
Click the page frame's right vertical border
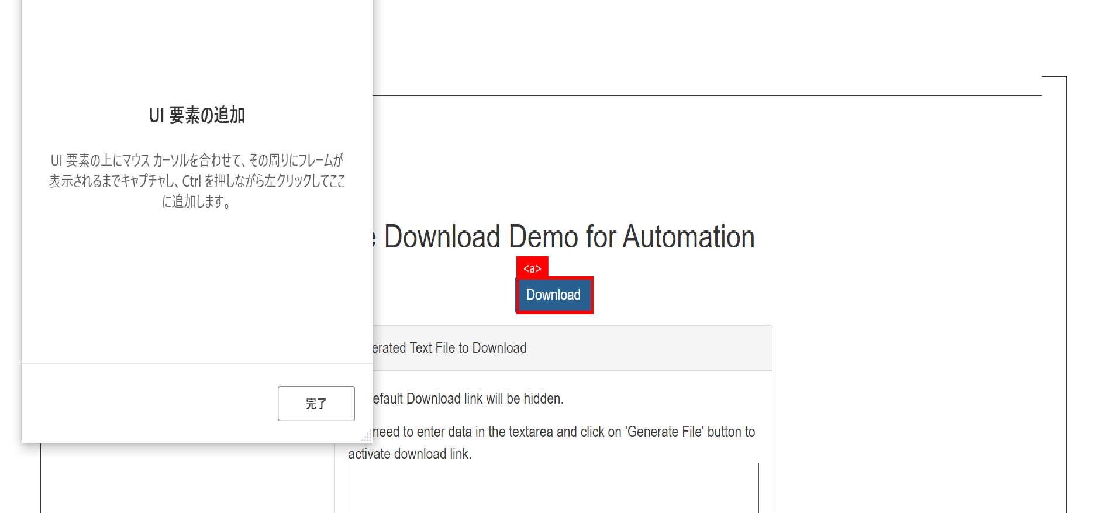tap(1066, 292)
